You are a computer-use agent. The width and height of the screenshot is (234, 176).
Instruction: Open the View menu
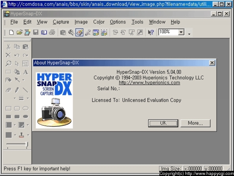coord(42,22)
